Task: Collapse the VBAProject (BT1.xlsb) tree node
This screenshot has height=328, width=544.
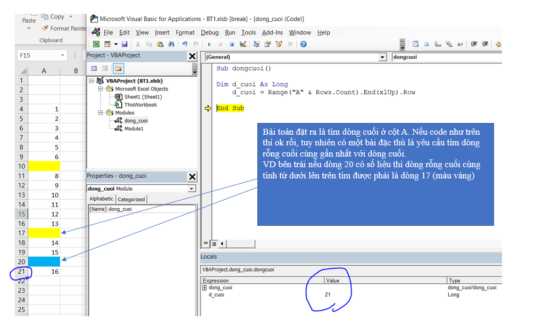Action: [x=91, y=80]
